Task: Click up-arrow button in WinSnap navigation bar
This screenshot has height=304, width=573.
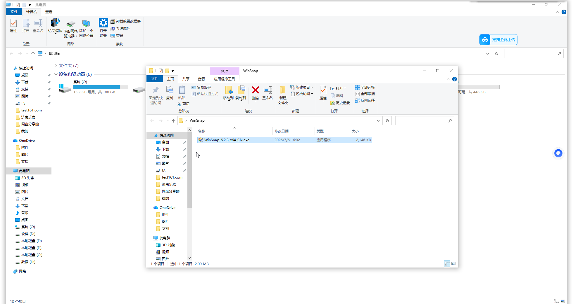Action: [x=174, y=121]
